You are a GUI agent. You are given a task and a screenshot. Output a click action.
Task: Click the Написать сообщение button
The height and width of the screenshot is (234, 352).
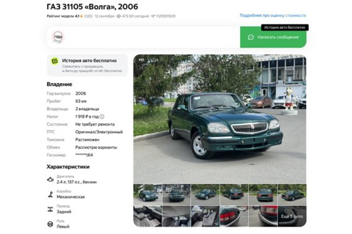pyautogui.click(x=273, y=37)
